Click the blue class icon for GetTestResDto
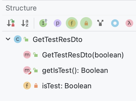This screenshot has height=101, width=136. coord(18,39)
